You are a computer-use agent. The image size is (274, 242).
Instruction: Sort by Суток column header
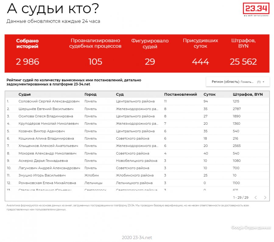point(209,94)
